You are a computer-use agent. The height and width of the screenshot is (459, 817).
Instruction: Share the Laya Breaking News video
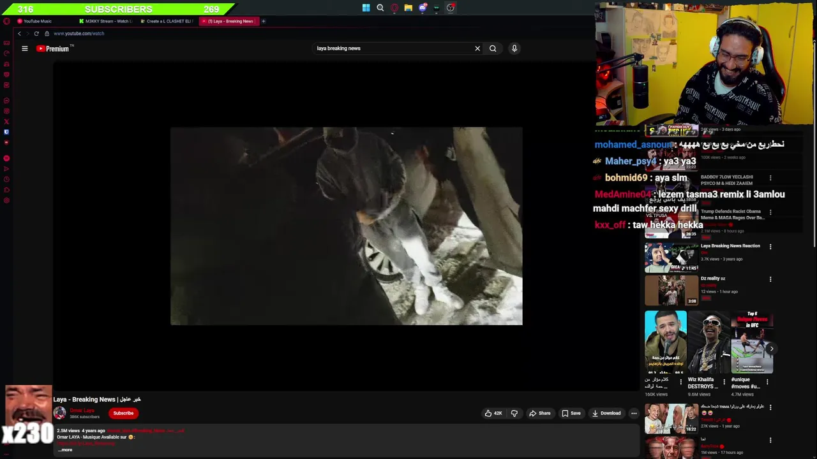(x=539, y=413)
